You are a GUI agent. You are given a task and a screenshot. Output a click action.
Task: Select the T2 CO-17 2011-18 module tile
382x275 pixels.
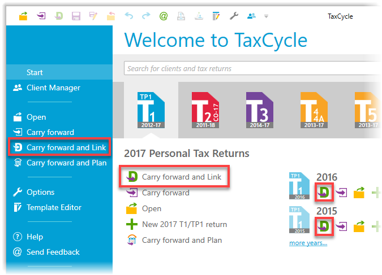(x=205, y=110)
